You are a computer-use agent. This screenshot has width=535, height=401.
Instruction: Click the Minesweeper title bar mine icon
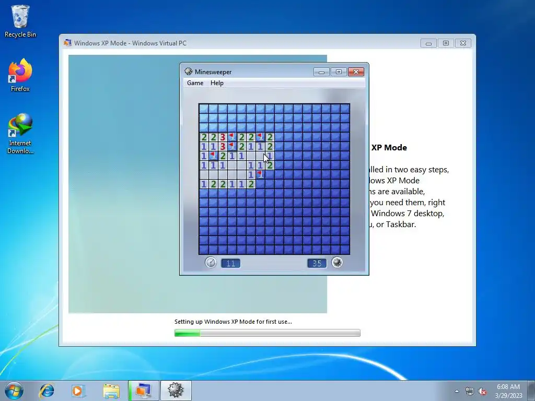click(x=188, y=71)
